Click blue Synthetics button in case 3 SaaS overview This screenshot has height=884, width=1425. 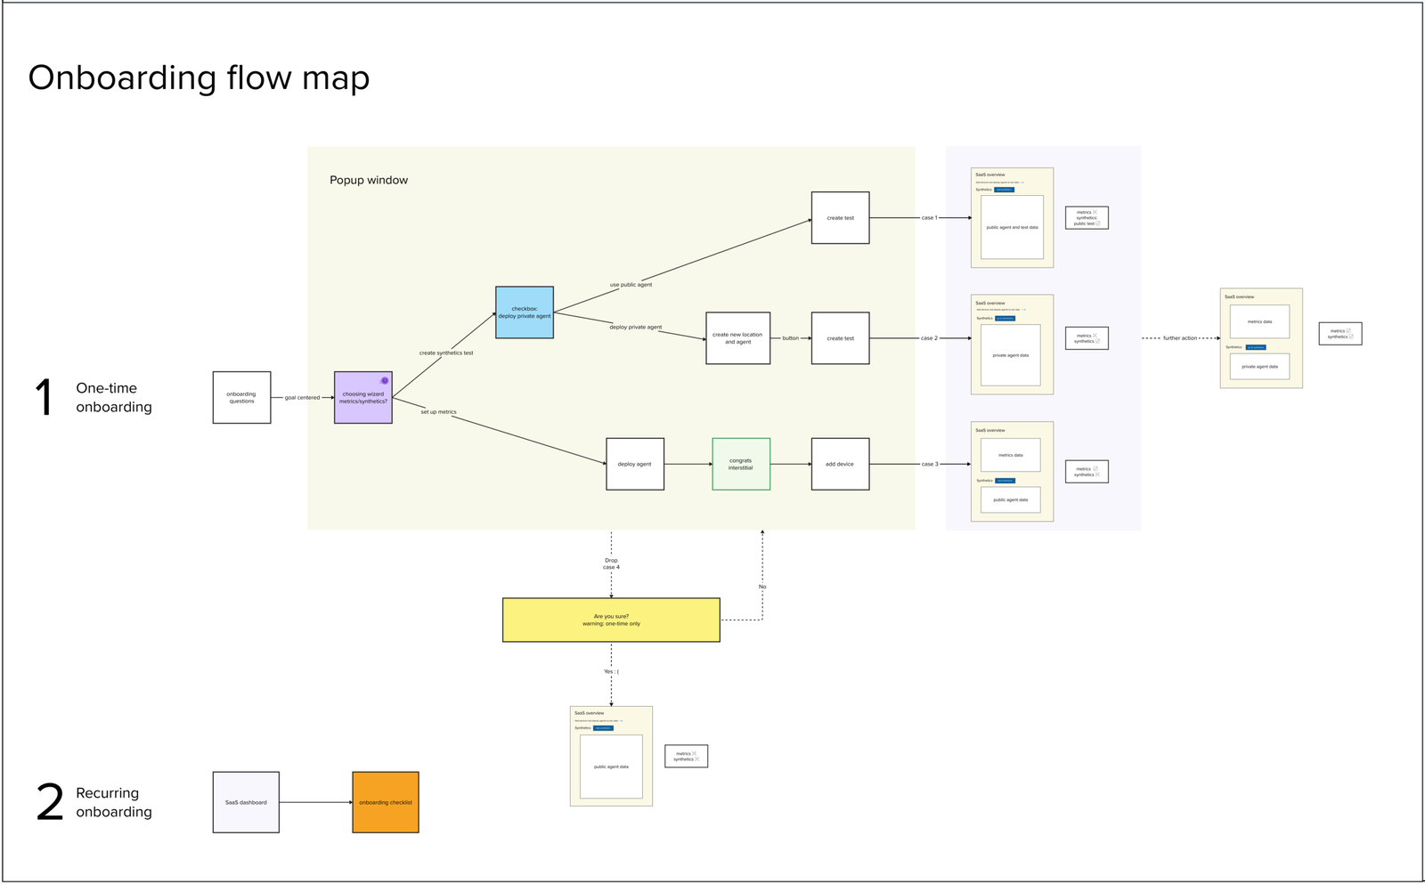1005,481
